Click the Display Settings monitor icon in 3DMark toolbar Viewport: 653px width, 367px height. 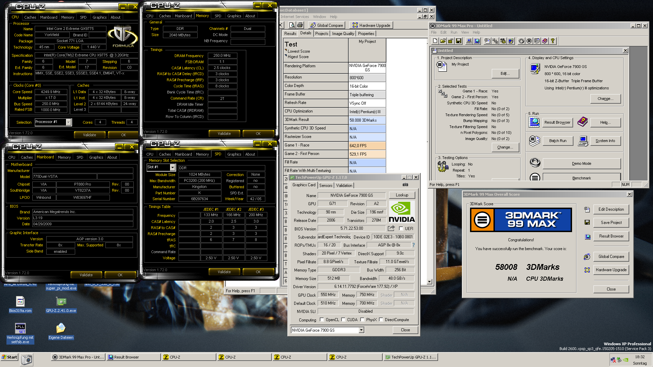(x=511, y=41)
